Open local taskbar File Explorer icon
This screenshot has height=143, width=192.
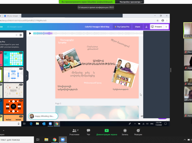[46, 140]
